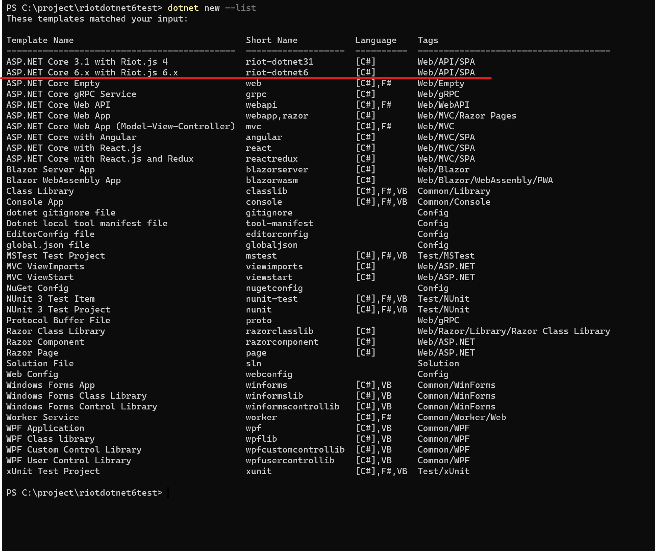Select the short name 'webconfig'
Viewport: 655px width, 551px height.
point(269,374)
